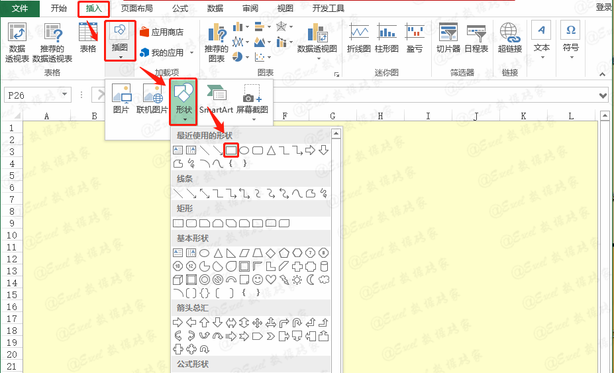Switch to the 开发工具 ribbon tab
Image resolution: width=614 pixels, height=373 pixels.
click(x=328, y=8)
